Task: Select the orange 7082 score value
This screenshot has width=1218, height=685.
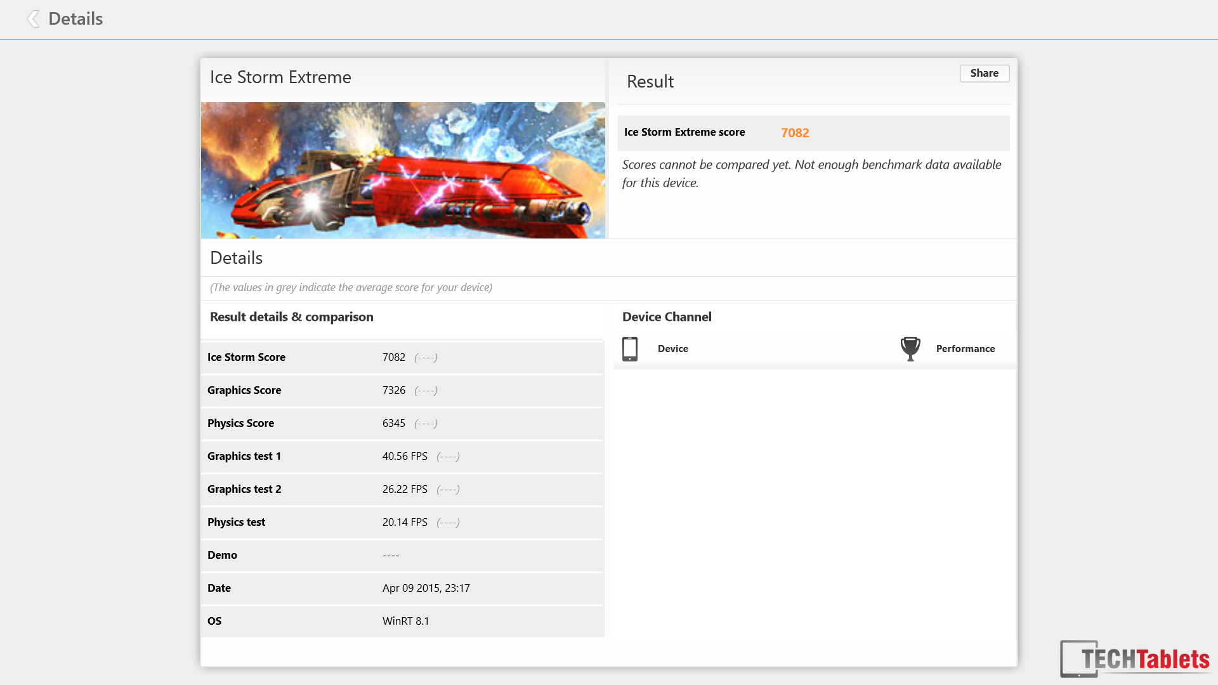Action: (x=795, y=133)
